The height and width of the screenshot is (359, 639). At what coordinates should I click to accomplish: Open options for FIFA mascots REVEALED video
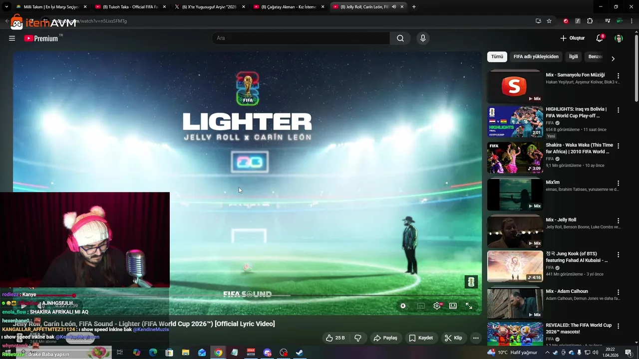coord(618,326)
